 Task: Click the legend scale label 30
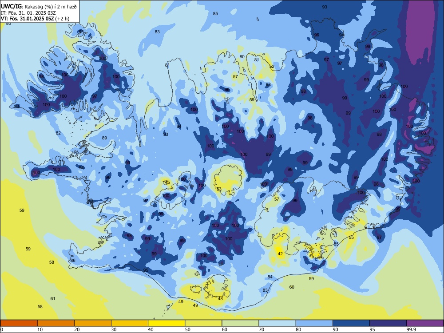tap(114, 329)
